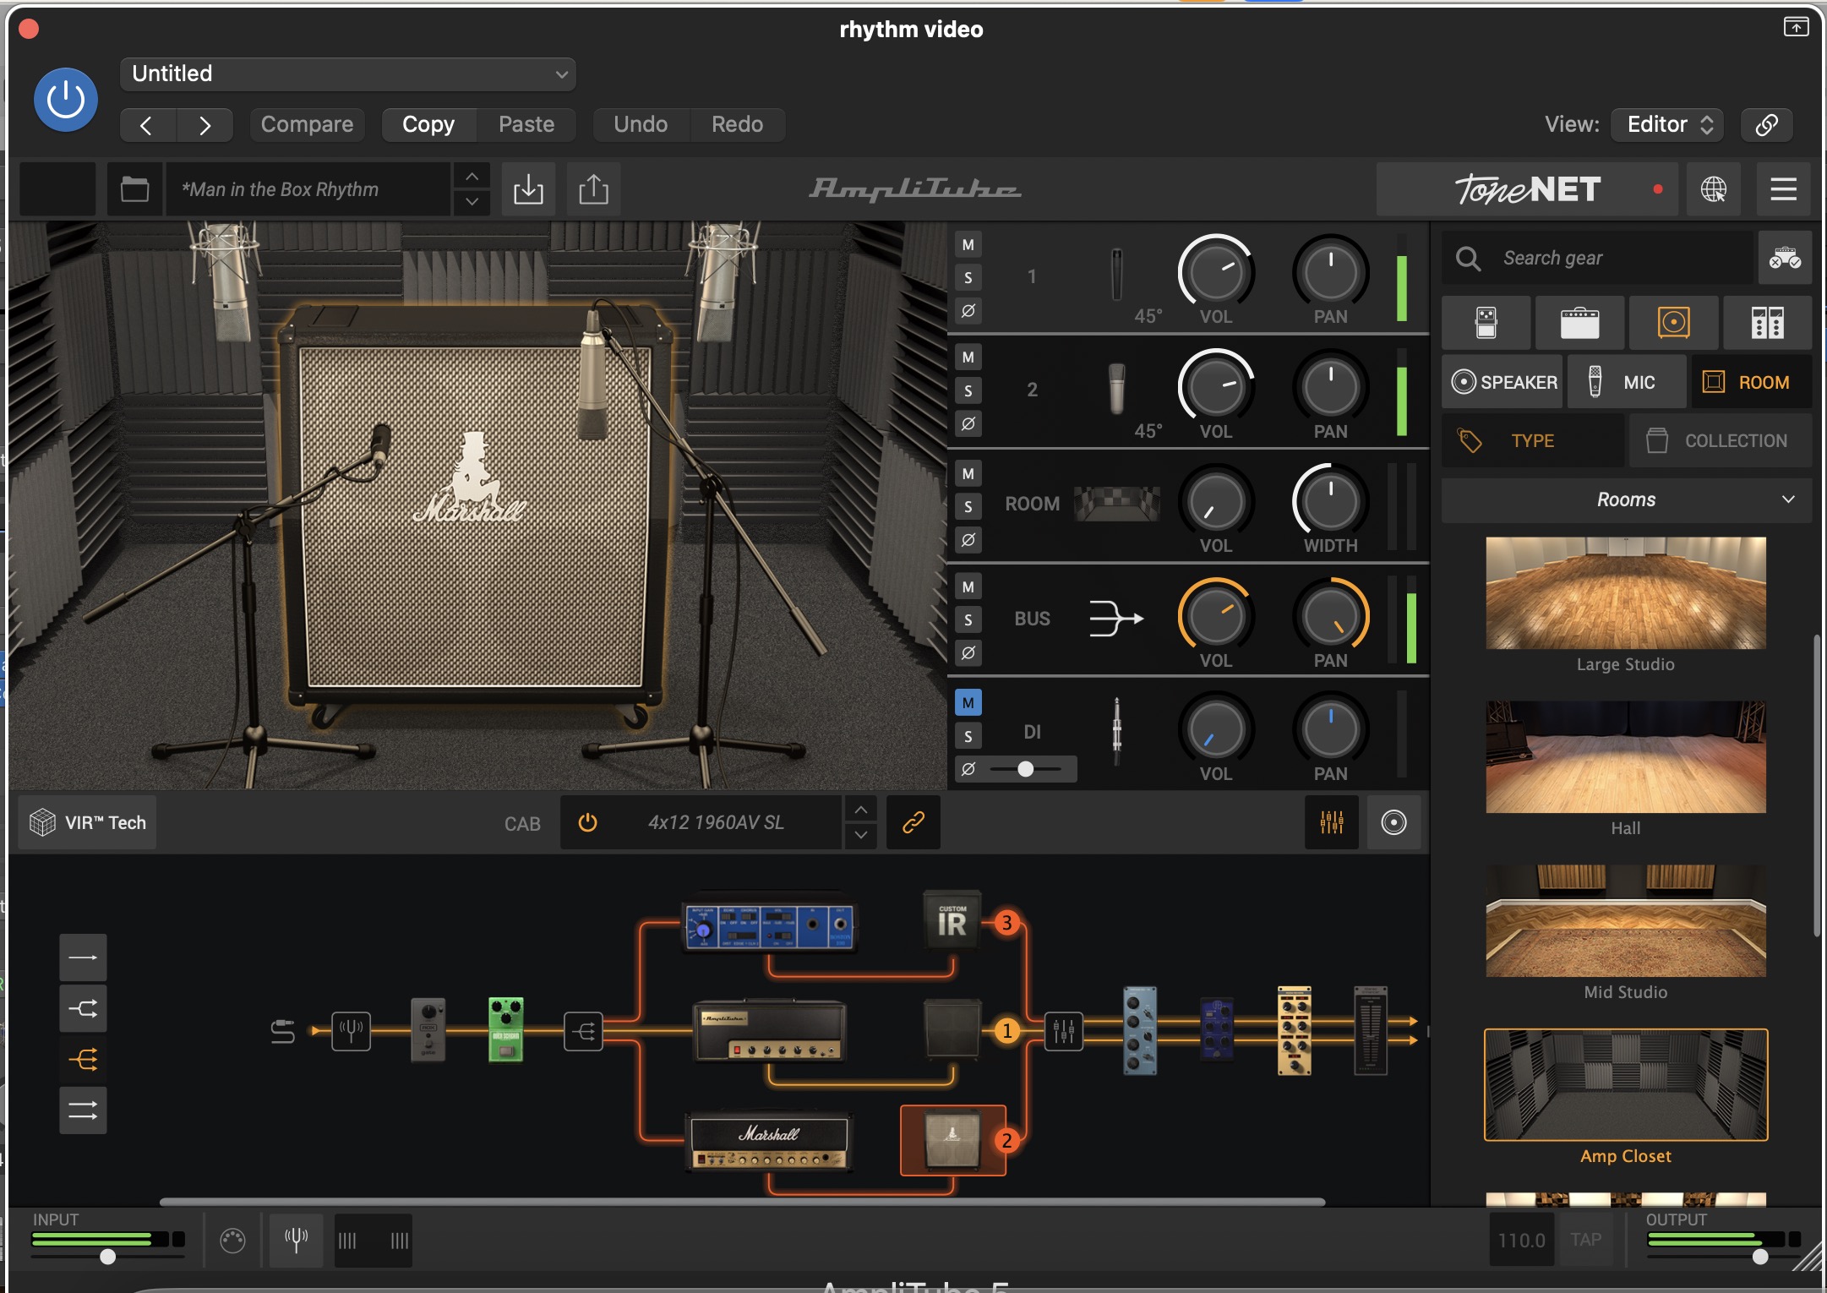Open ToneNET panel
Screen dimensions: 1827x1293
1527,189
